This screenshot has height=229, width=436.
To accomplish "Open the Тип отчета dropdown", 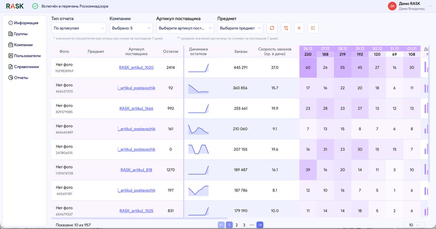I will click(x=79, y=28).
